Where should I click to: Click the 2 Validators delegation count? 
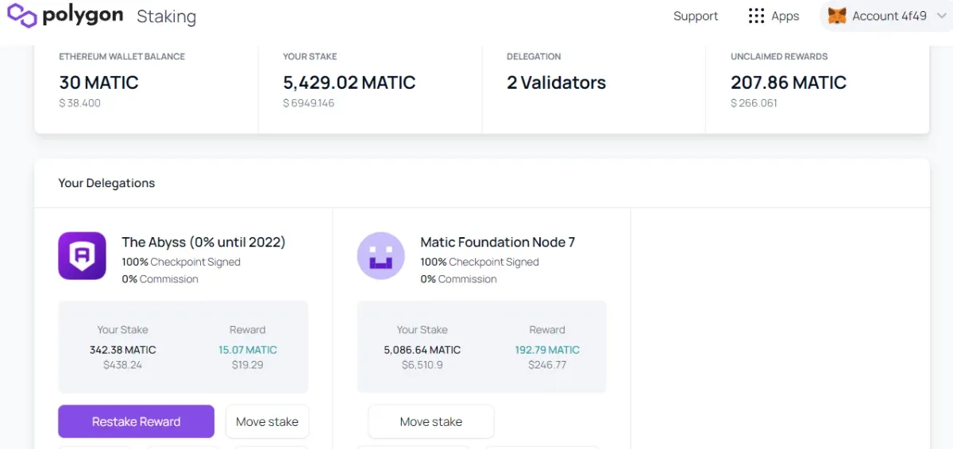pos(556,83)
